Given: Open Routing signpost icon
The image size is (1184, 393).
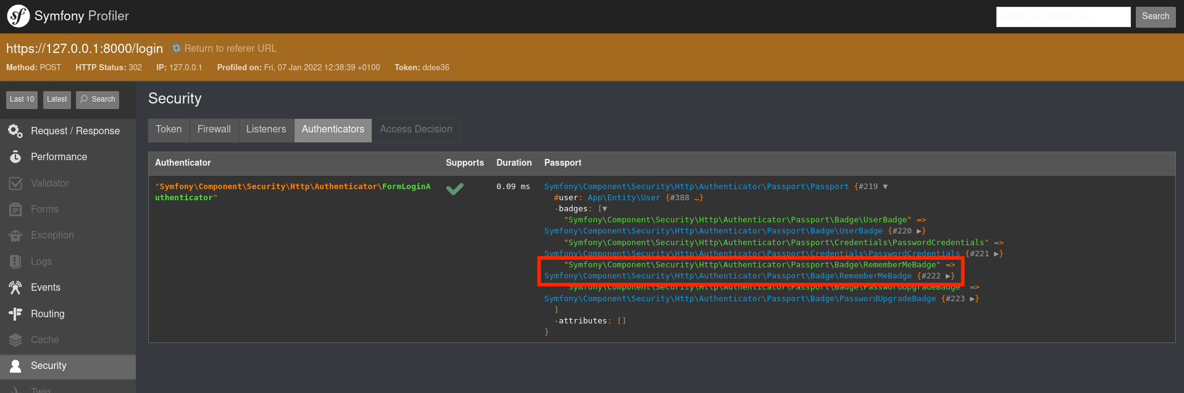Looking at the screenshot, I should pyautogui.click(x=15, y=314).
